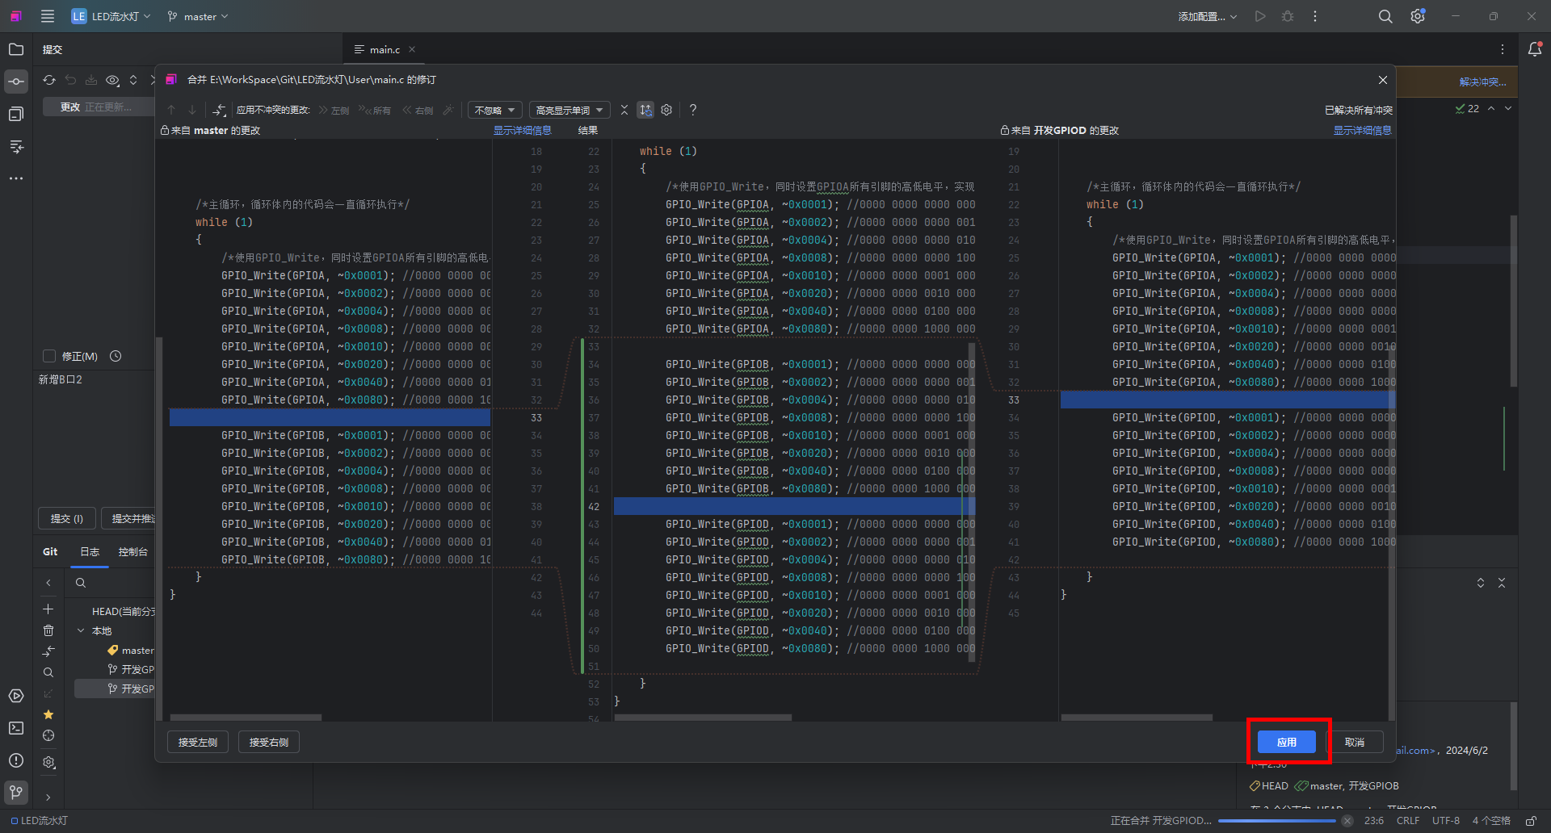Click the 应用 (Apply) button
The image size is (1551, 833).
[1286, 742]
